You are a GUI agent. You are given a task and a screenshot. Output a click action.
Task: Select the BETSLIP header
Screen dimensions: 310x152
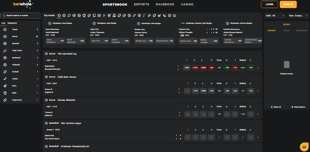(287, 25)
